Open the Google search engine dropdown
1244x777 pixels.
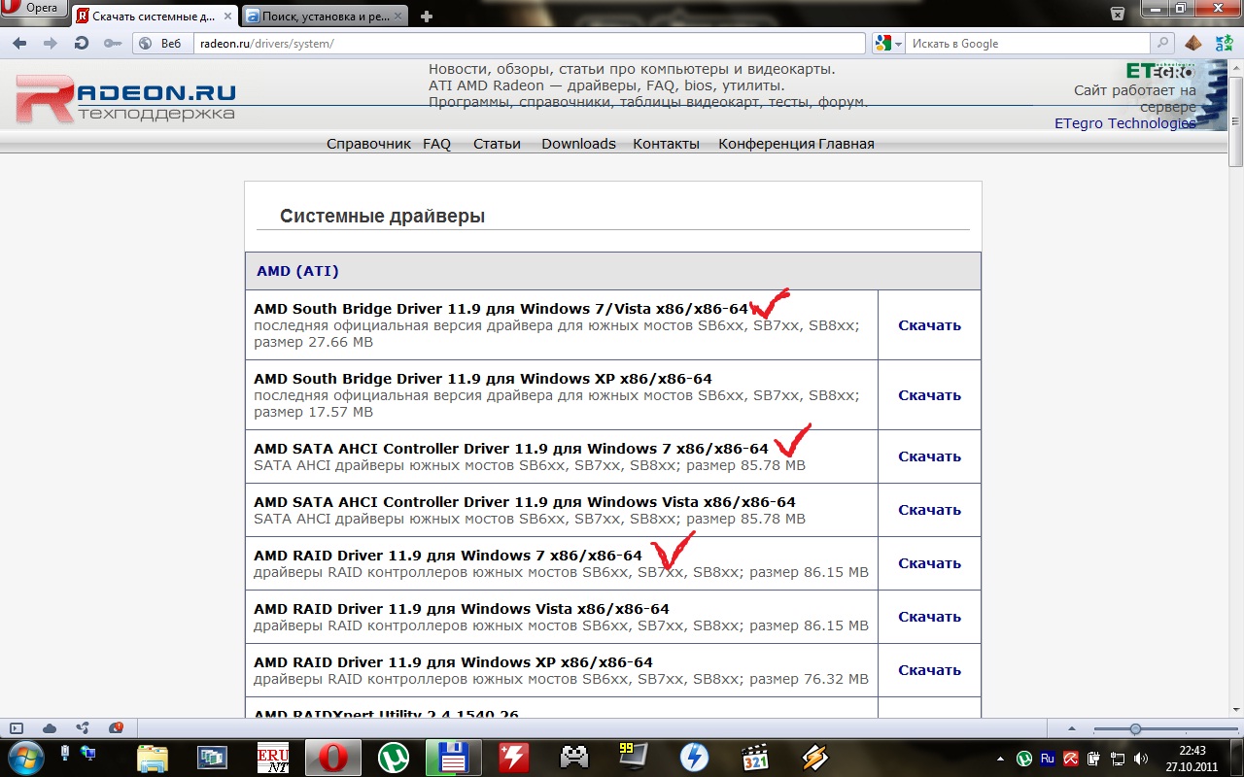(x=888, y=44)
